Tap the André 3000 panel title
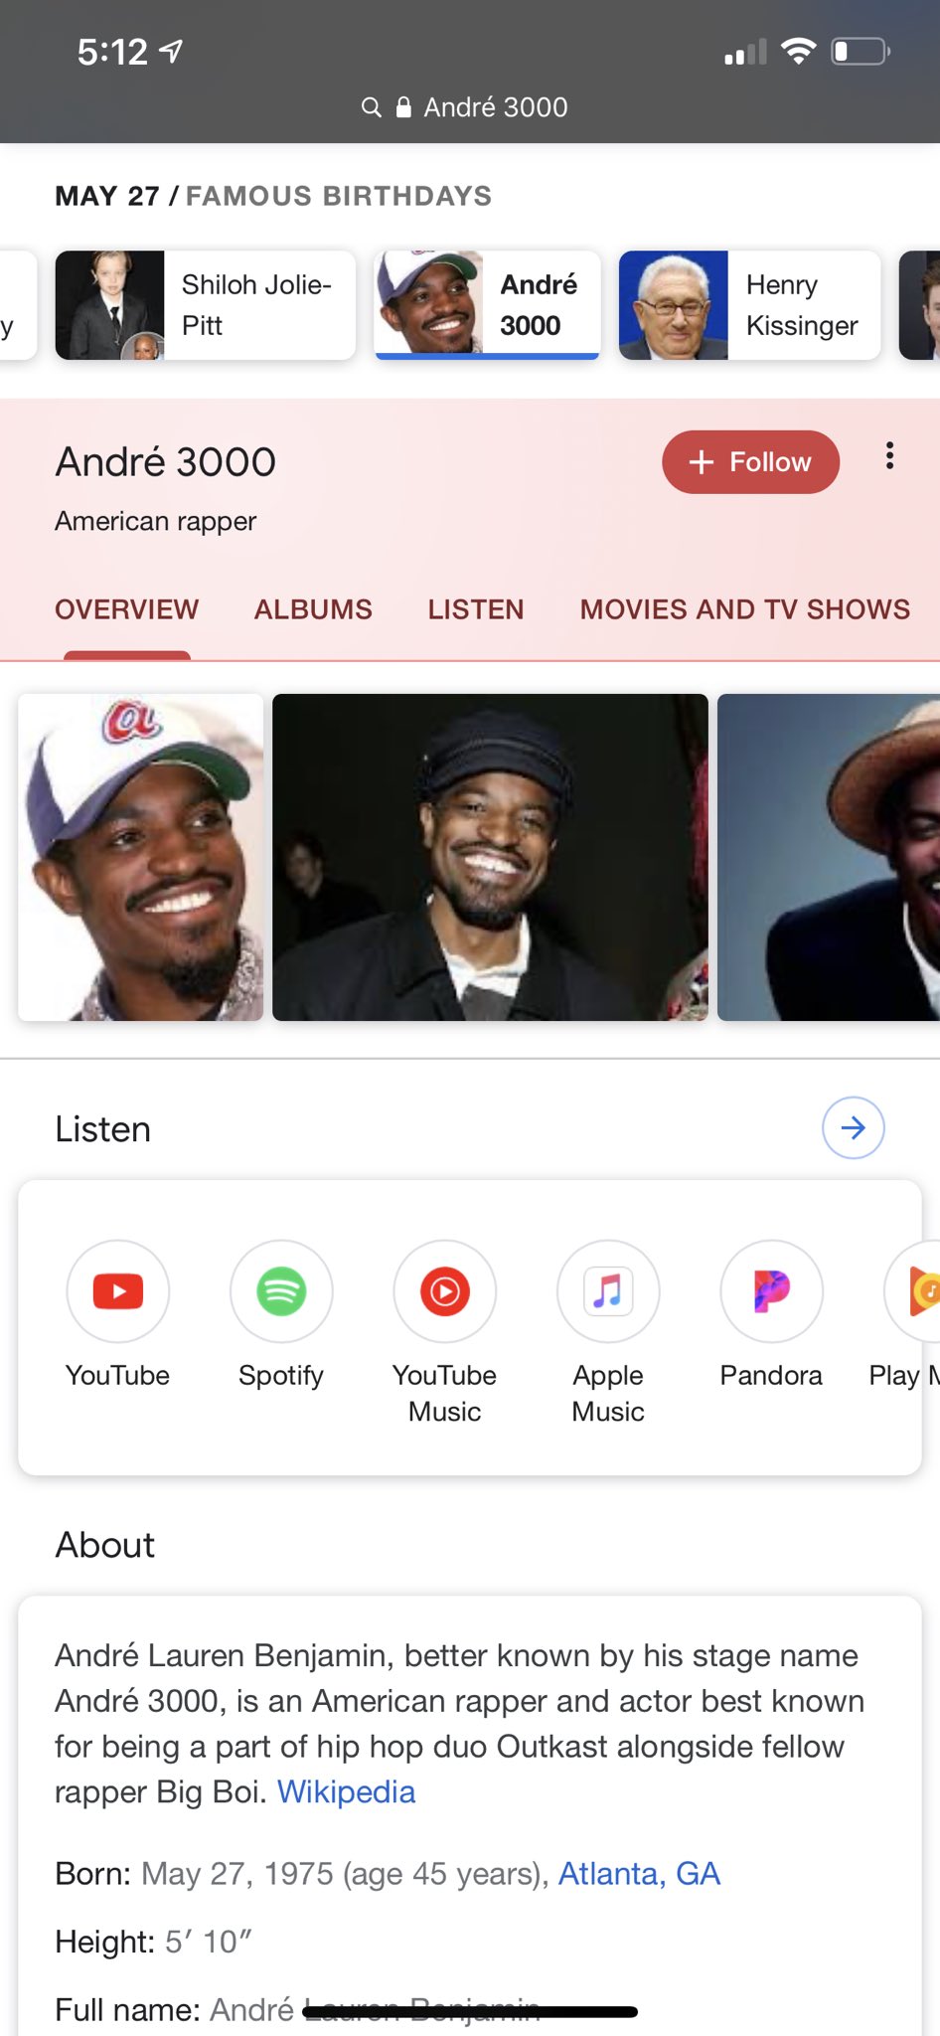Image resolution: width=940 pixels, height=2036 pixels. (x=166, y=462)
